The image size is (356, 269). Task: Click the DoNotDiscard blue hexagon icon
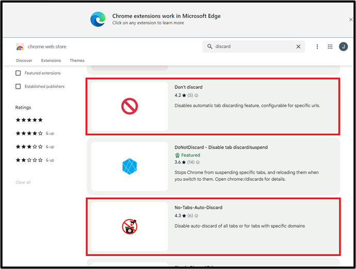click(x=130, y=166)
